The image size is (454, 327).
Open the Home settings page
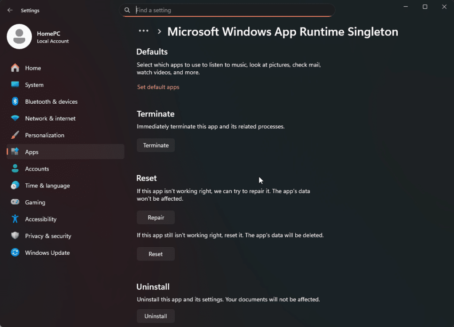pos(66,68)
